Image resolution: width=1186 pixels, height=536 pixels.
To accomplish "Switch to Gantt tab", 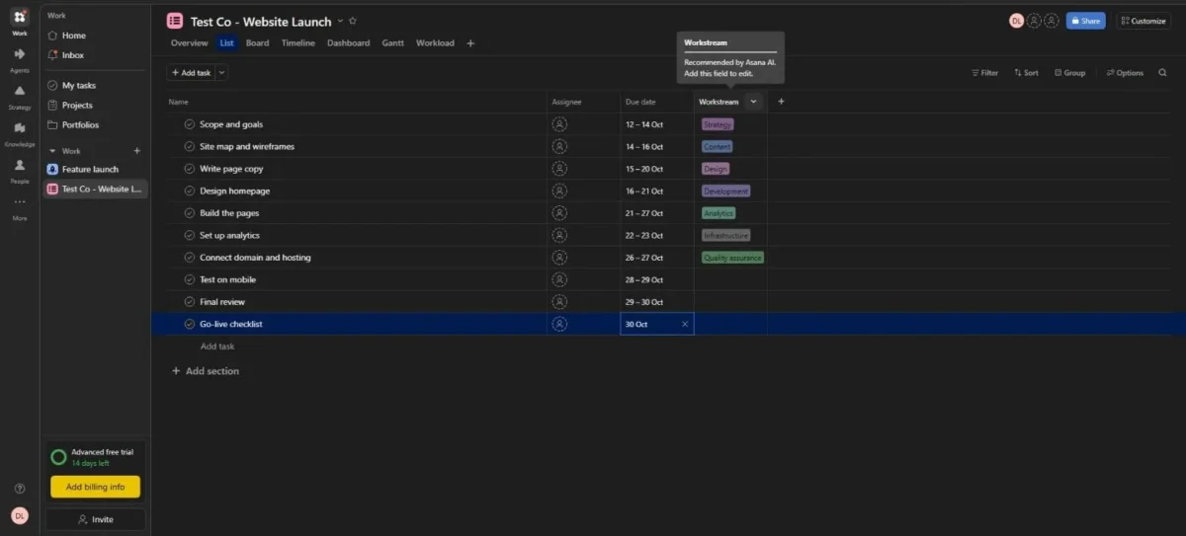I will click(x=392, y=43).
